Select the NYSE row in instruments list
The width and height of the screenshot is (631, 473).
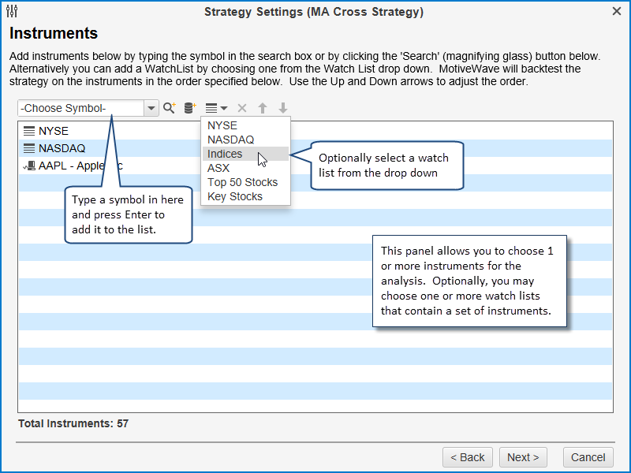[55, 131]
